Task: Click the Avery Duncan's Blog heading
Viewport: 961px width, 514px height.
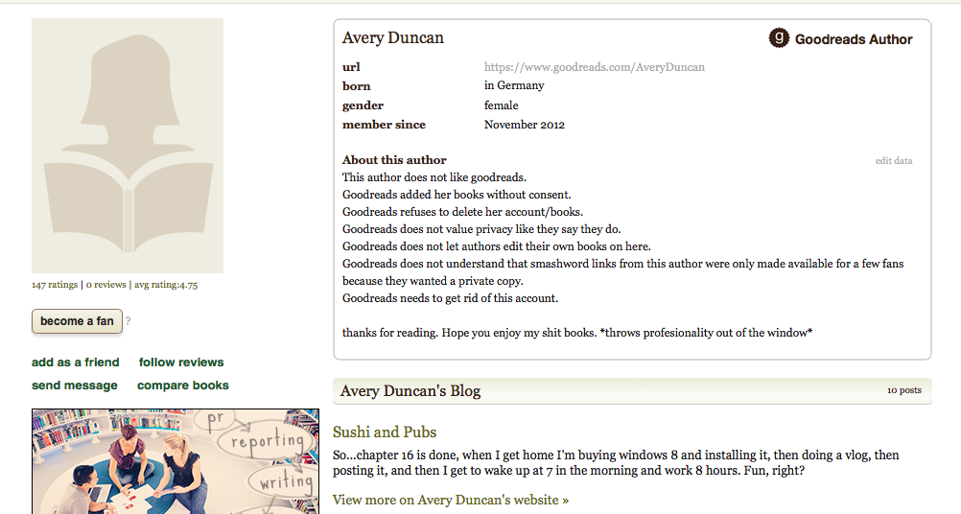Action: 410,391
